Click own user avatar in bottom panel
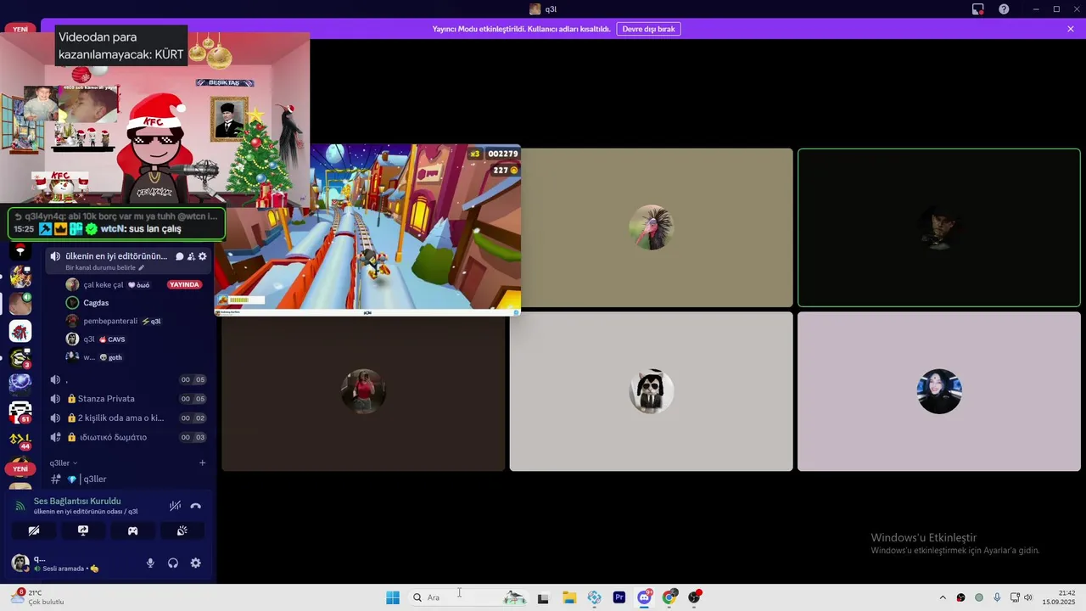The height and width of the screenshot is (611, 1086). click(x=20, y=563)
